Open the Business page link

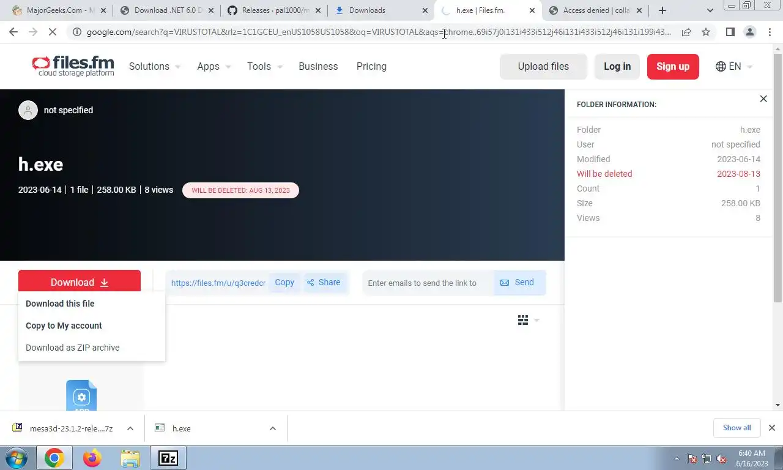pos(318,66)
